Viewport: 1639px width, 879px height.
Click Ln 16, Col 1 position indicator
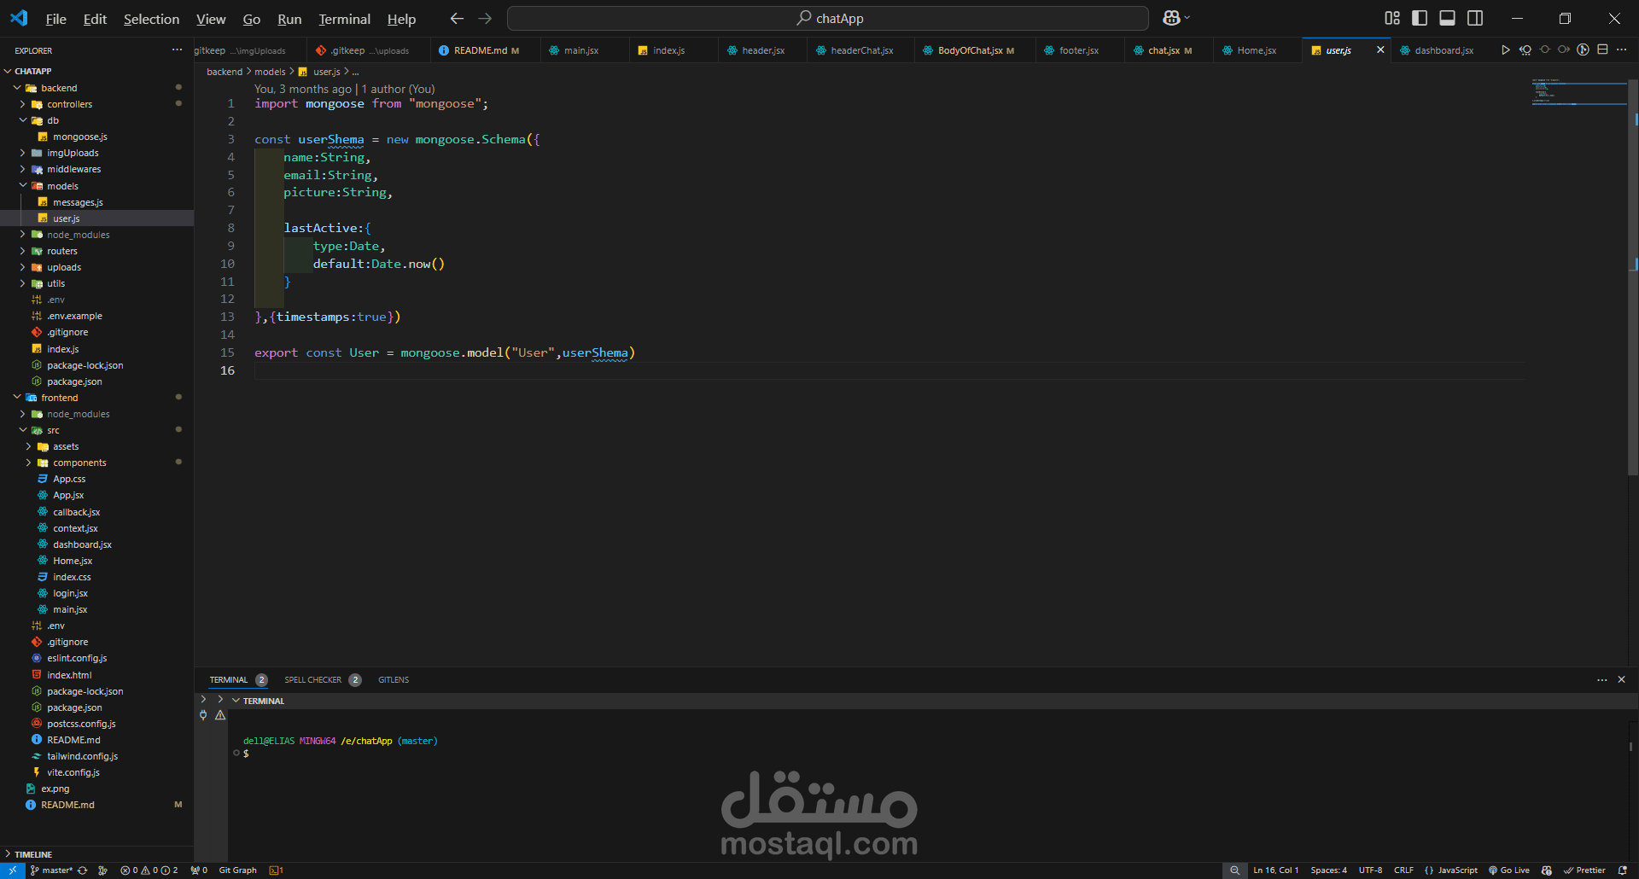1275,870
